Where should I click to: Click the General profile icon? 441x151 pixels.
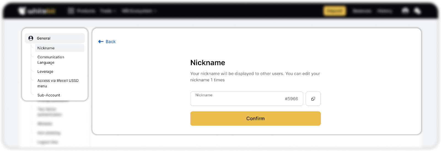31,38
